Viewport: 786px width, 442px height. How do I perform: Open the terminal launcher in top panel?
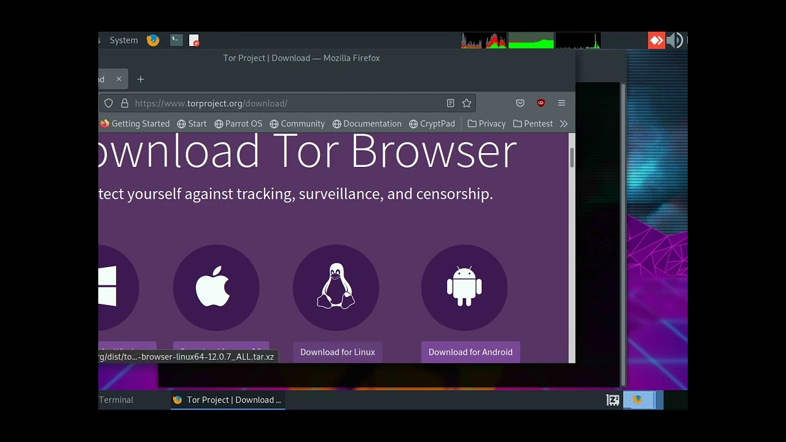point(176,41)
